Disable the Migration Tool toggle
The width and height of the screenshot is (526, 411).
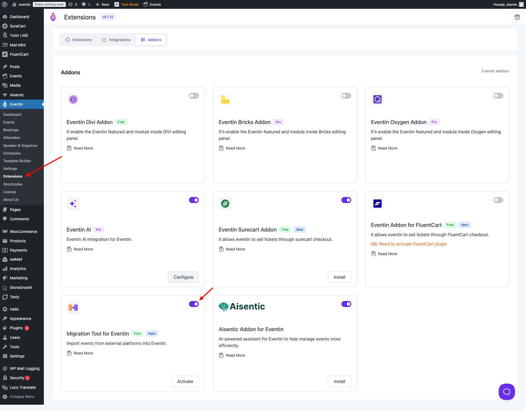tap(194, 304)
